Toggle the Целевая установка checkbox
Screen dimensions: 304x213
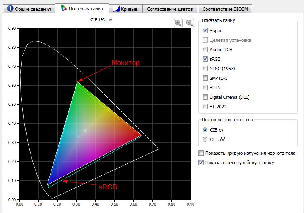(205, 40)
